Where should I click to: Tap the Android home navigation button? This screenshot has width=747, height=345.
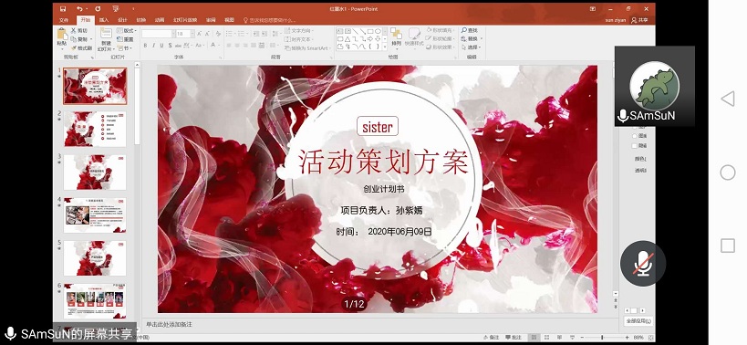click(x=728, y=172)
